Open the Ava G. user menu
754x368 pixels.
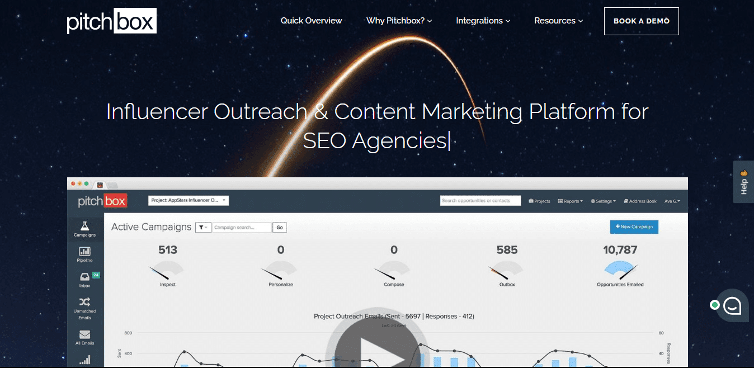coord(672,201)
